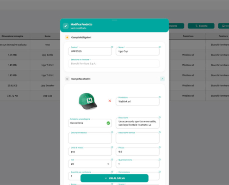
Task: Click info dot on Codice field
Action: point(112,47)
